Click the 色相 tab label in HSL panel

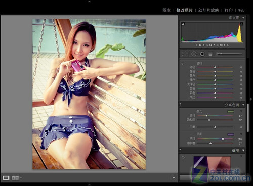(199, 63)
